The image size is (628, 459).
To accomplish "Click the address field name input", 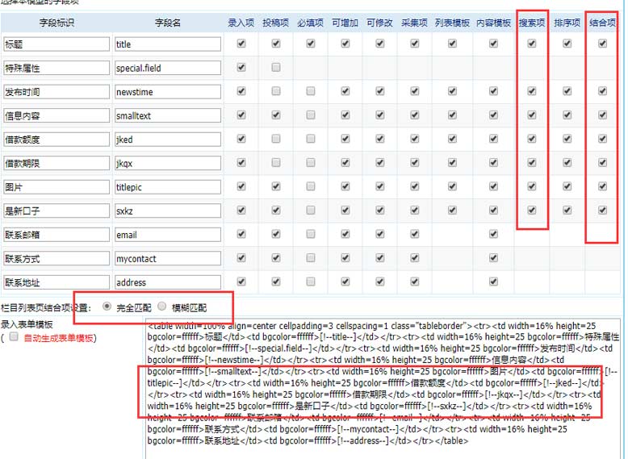I will (x=167, y=282).
